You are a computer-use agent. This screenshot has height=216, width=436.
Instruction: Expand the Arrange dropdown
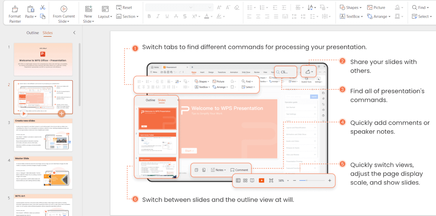[379, 16]
